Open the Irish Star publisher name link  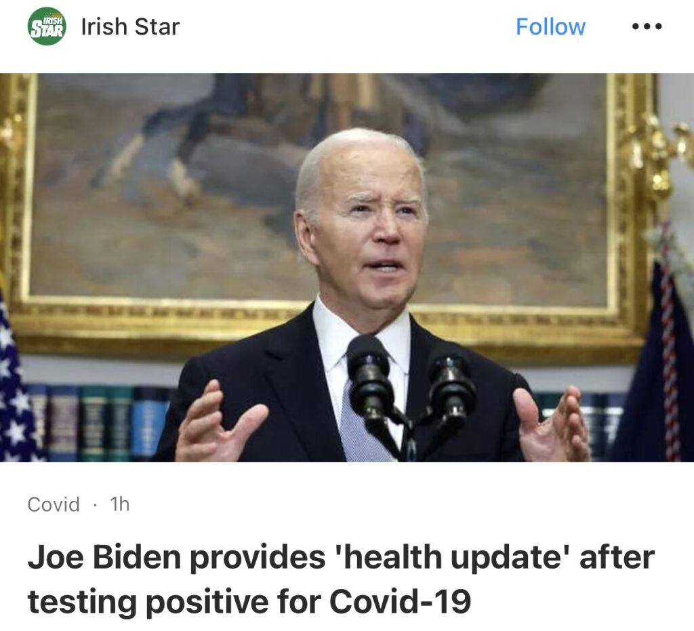[x=131, y=26]
